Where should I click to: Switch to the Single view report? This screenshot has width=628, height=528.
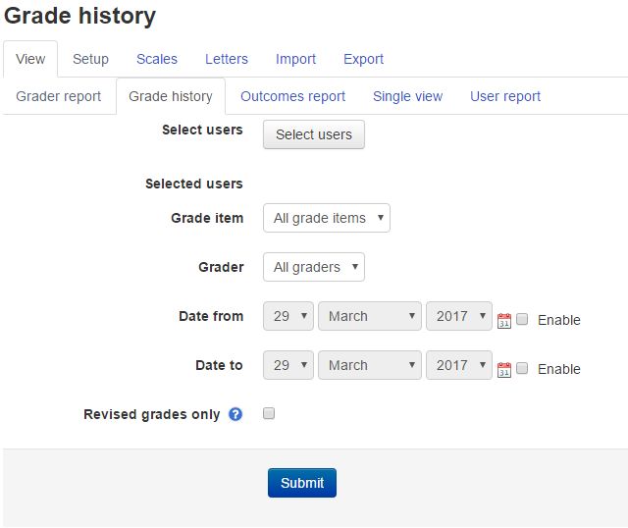point(407,96)
